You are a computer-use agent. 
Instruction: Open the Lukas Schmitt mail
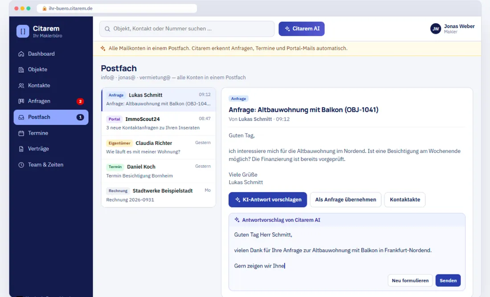(159, 99)
